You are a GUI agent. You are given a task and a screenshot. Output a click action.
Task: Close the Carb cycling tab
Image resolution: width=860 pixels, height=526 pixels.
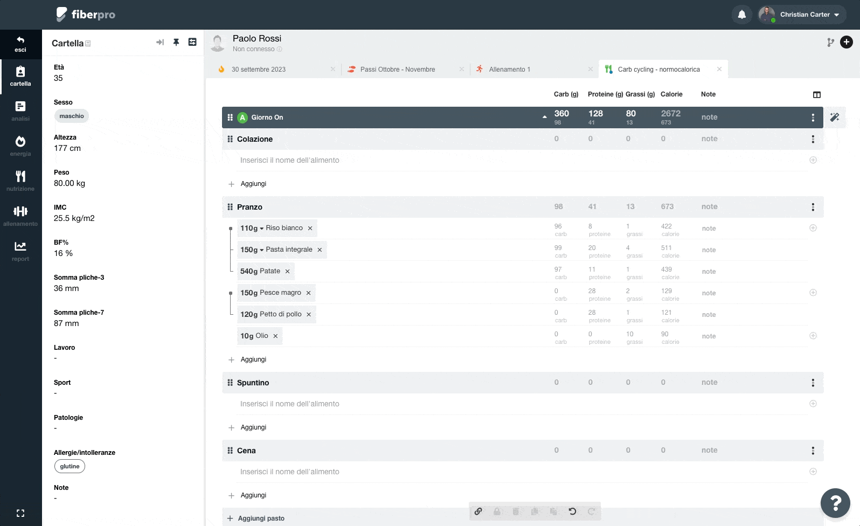click(719, 69)
